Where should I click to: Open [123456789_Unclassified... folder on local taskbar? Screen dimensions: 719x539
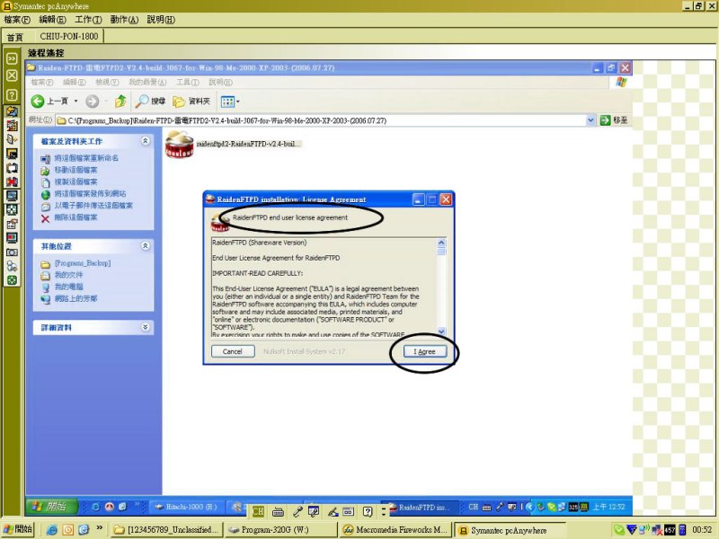(167, 530)
